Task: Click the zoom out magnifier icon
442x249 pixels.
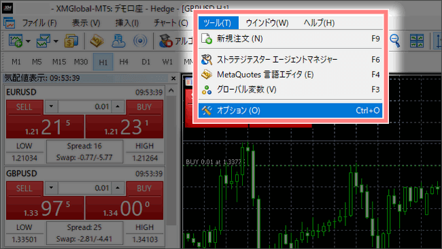Action: click(394, 41)
